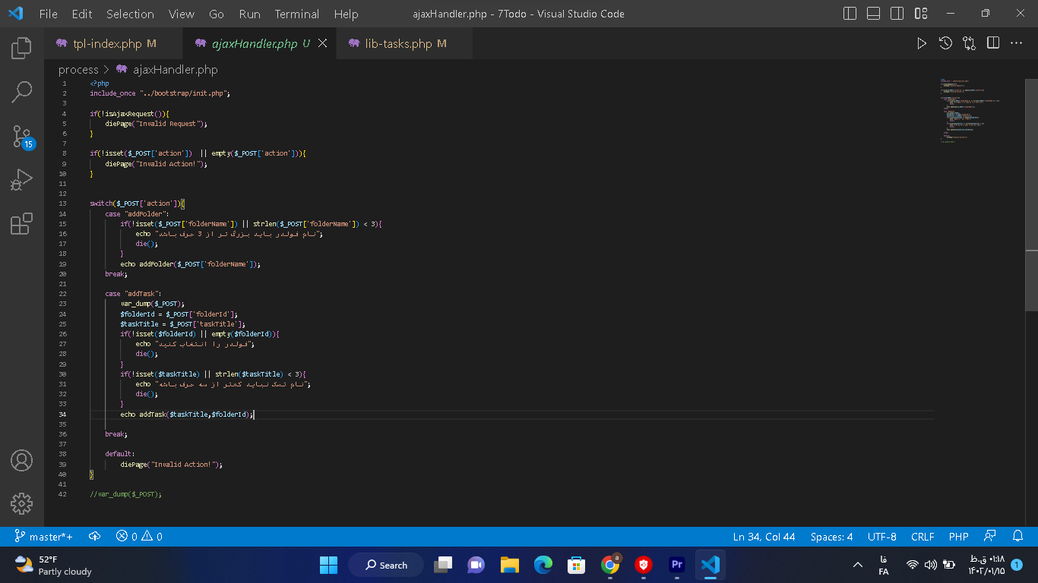Show hidden system tray icons chevron
This screenshot has height=583, width=1038.
858,565
